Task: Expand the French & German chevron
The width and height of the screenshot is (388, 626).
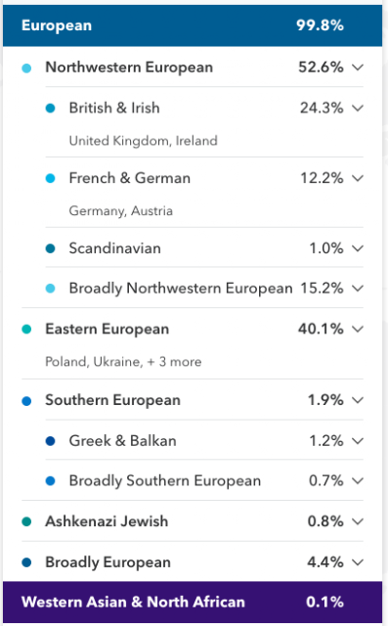Action: [x=358, y=178]
